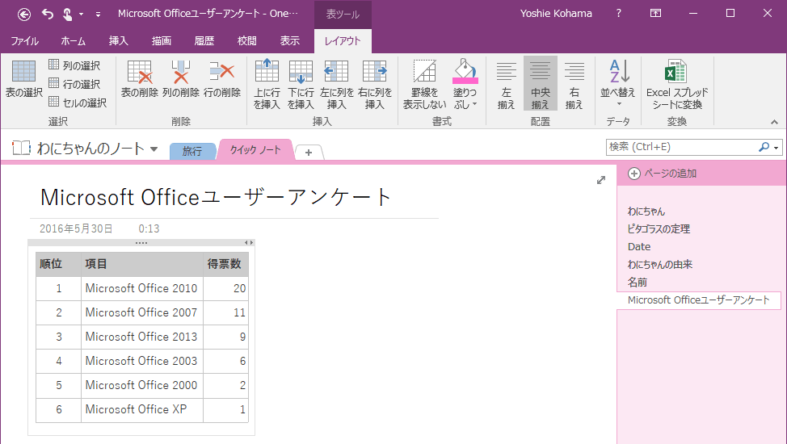This screenshot has height=444, width=787.
Task: Toggle center alignment (中央揃え)
Action: 540,84
